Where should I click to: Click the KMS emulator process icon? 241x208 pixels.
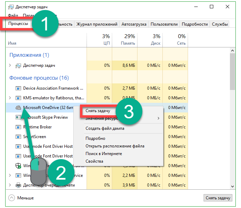pyautogui.click(x=18, y=98)
